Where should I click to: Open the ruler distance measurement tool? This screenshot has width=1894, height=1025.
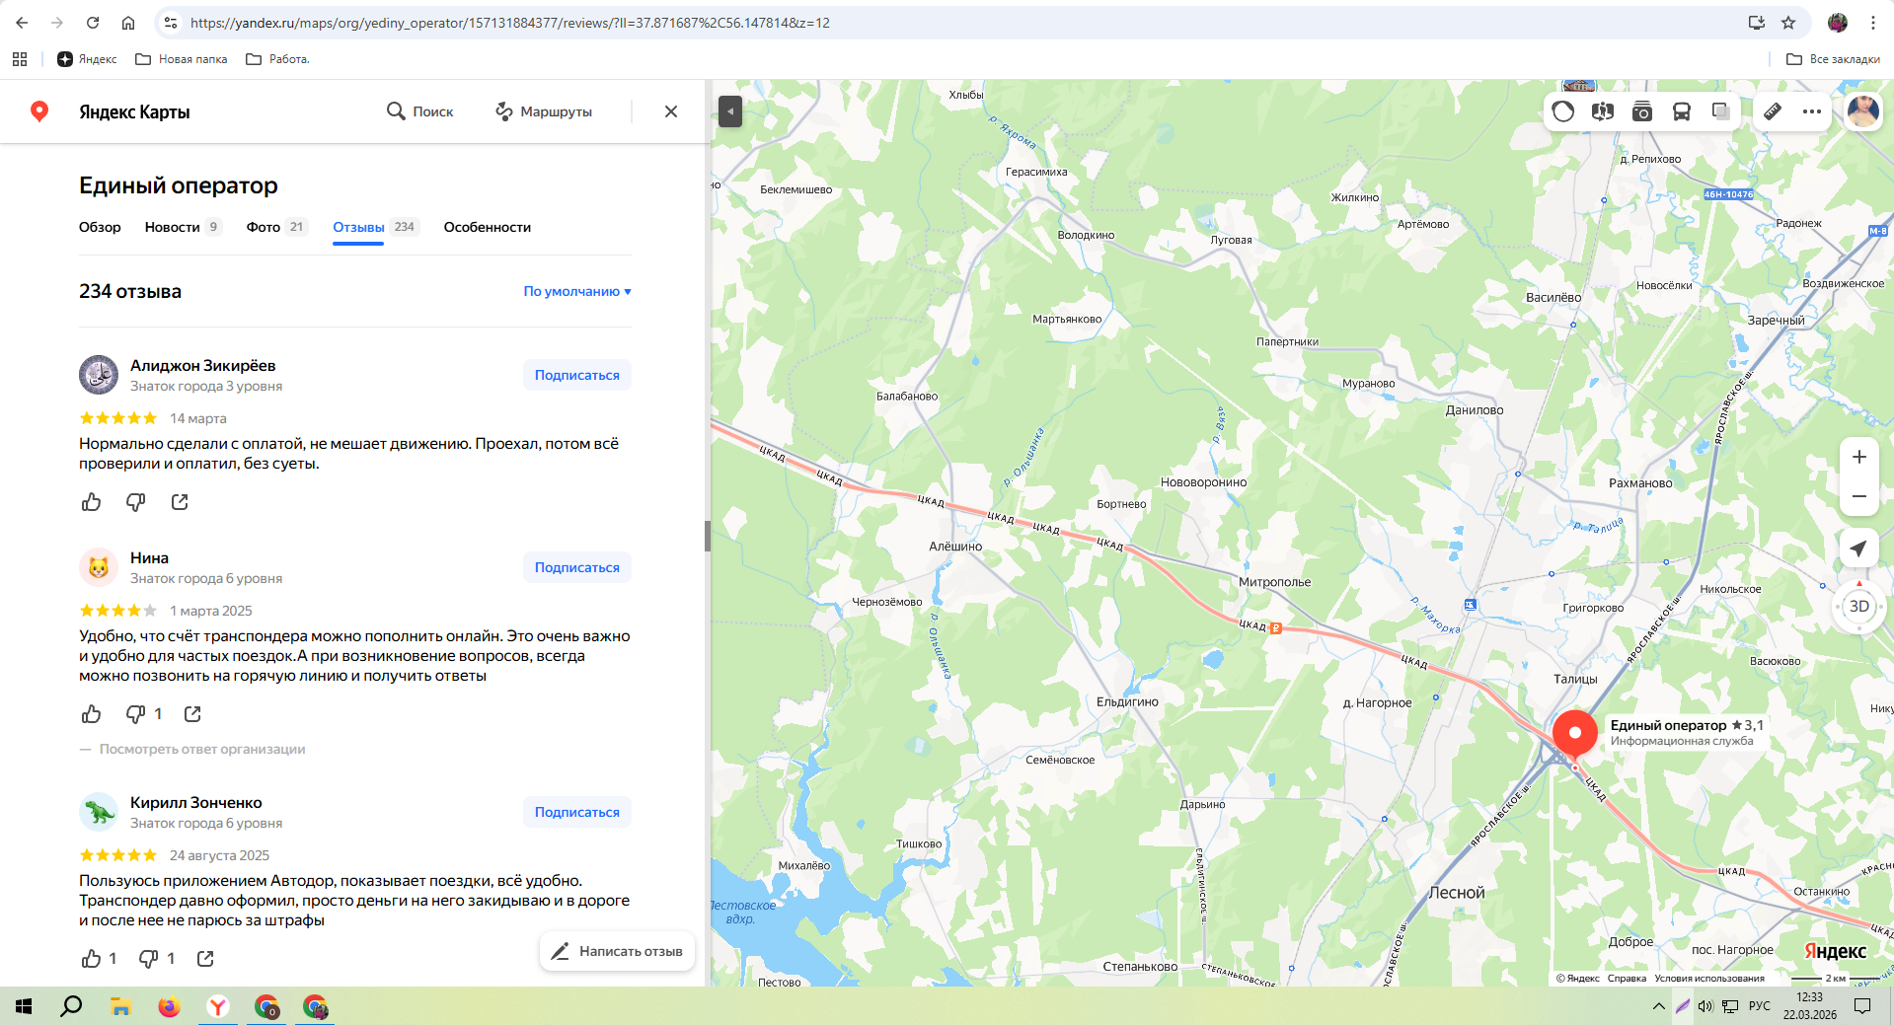pyautogui.click(x=1773, y=111)
